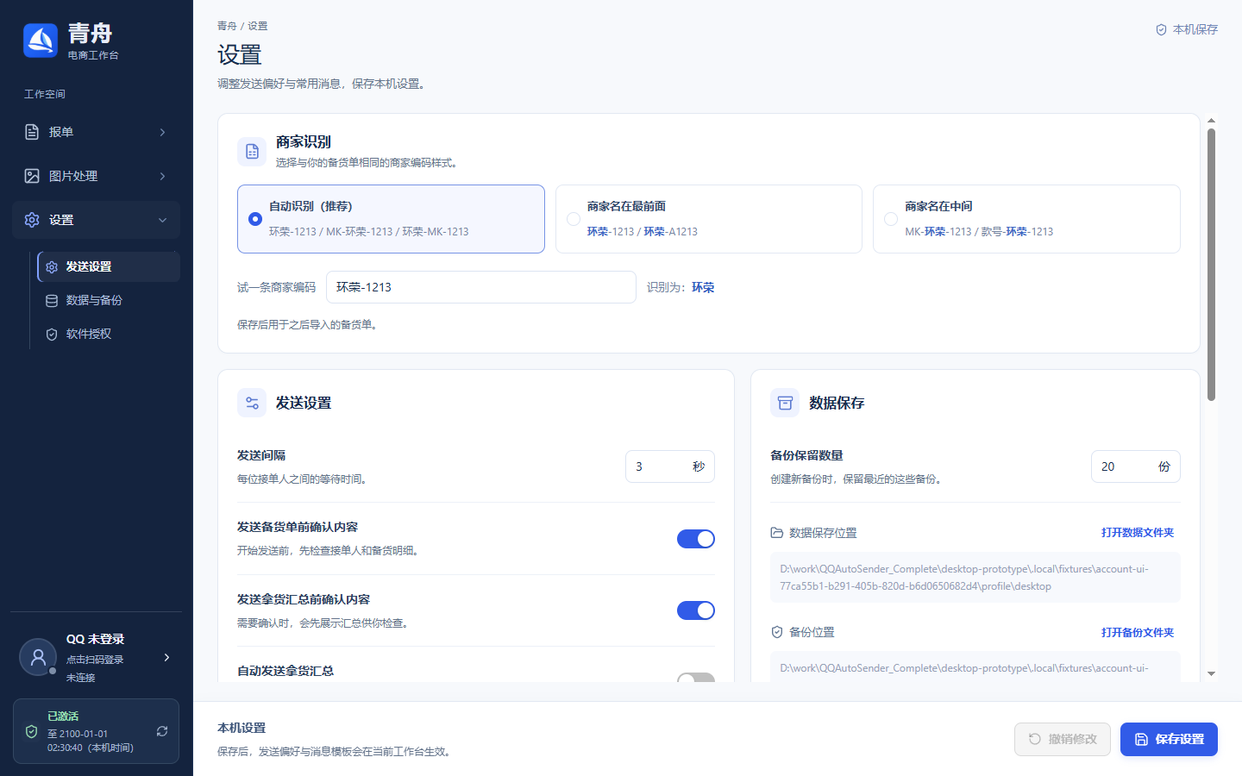Click the settings page vertical scrollbar
Screen dimensions: 1242x776
click(1211, 265)
